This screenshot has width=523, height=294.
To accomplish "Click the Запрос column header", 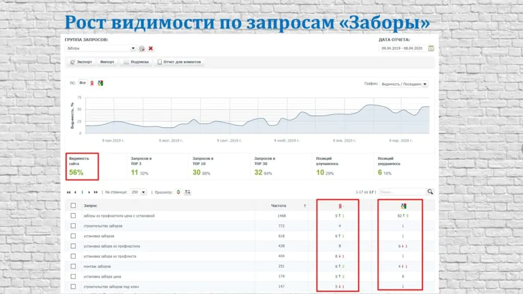I will pos(90,206).
